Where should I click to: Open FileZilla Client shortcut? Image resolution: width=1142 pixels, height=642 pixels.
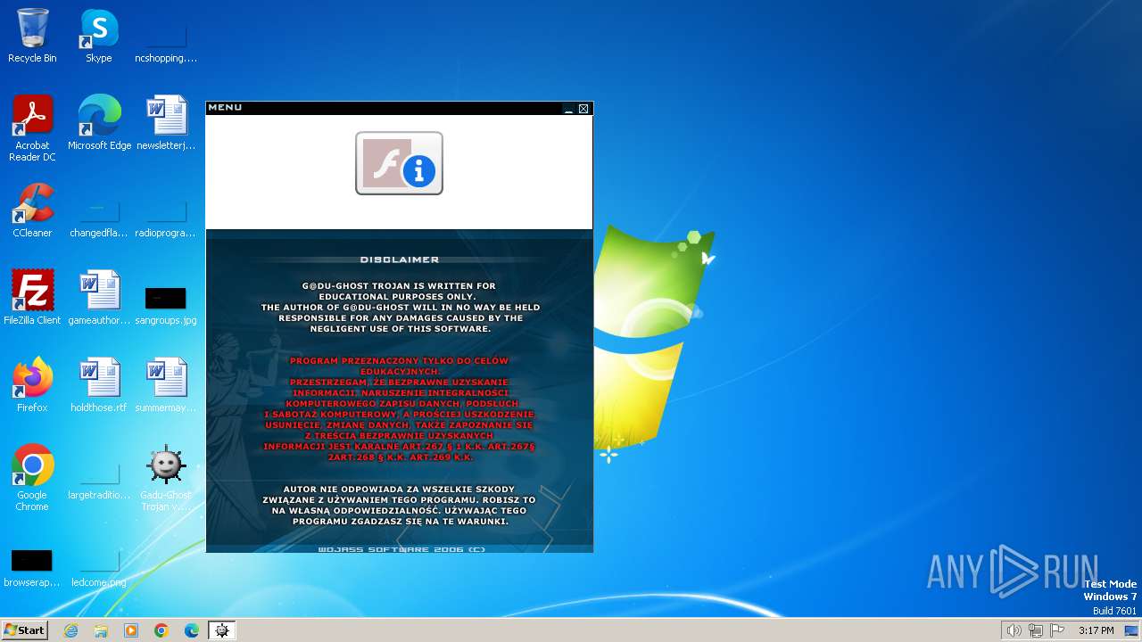point(32,298)
